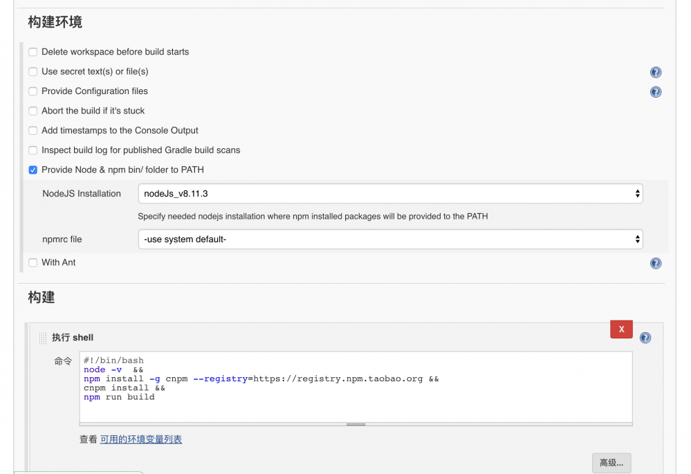Screen dimensions: 691x474
Task: Click the drag handle on the 执行 shell step
Action: coord(42,337)
